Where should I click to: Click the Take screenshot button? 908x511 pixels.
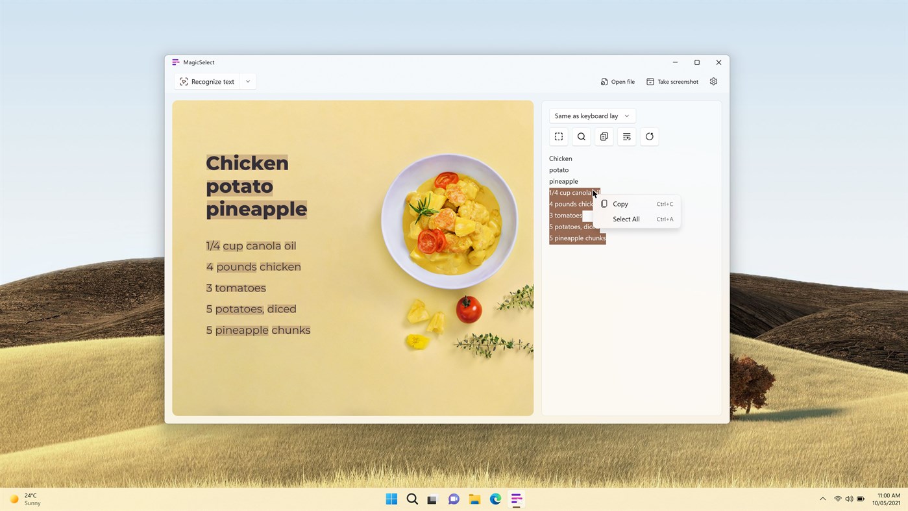672,81
